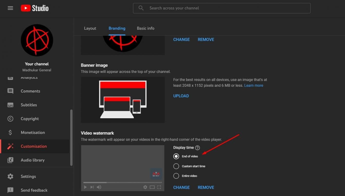Open the hamburger navigation menu

point(10,8)
